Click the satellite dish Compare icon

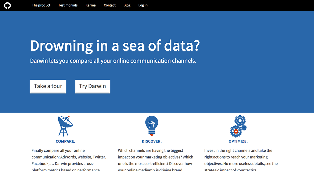click(x=65, y=126)
